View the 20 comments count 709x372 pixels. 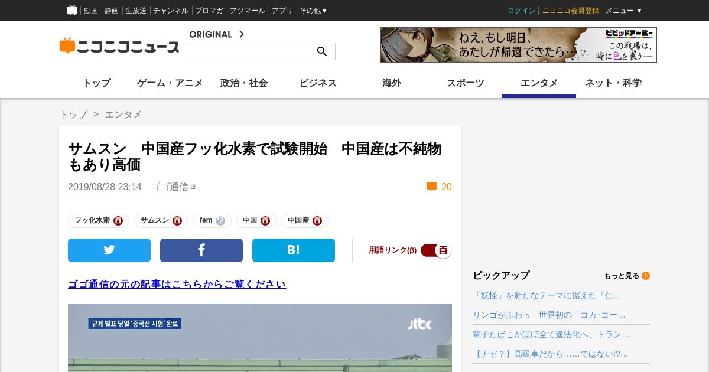coord(447,187)
